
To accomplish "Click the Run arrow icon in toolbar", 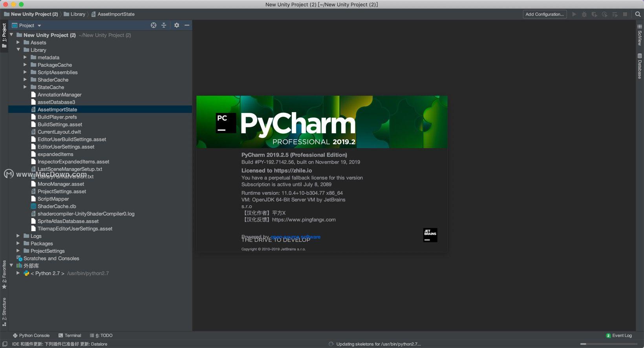I will coord(574,14).
